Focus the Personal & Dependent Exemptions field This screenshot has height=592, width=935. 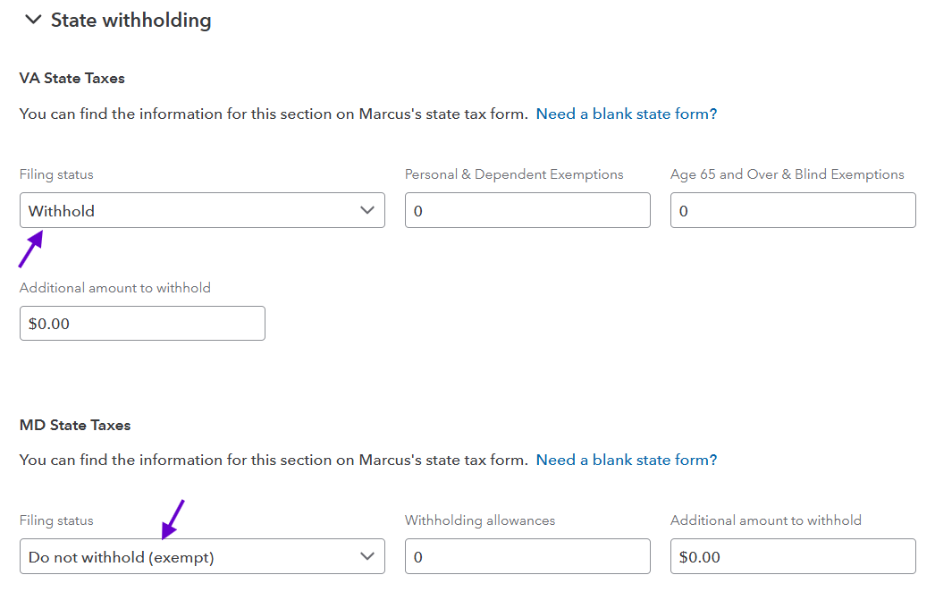tap(527, 211)
